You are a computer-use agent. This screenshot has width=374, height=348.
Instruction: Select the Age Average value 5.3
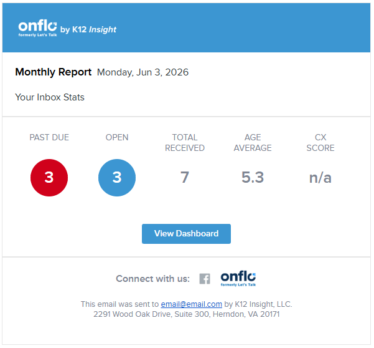(x=253, y=178)
